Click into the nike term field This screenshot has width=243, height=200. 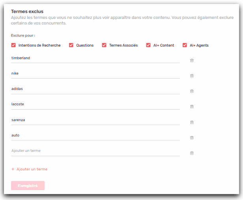[x=95, y=73]
